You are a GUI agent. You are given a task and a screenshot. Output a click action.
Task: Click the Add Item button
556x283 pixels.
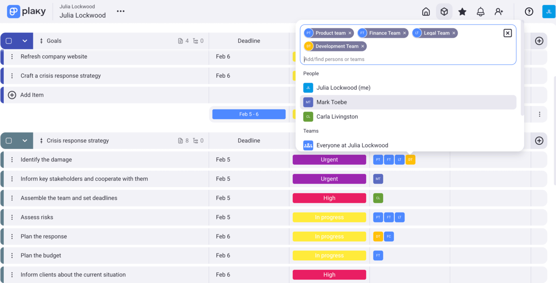(28, 95)
